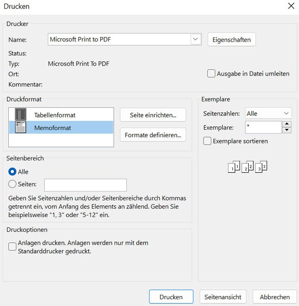The image size is (299, 306).
Task: Increase Exemplare count with up arrow
Action: pyautogui.click(x=287, y=124)
